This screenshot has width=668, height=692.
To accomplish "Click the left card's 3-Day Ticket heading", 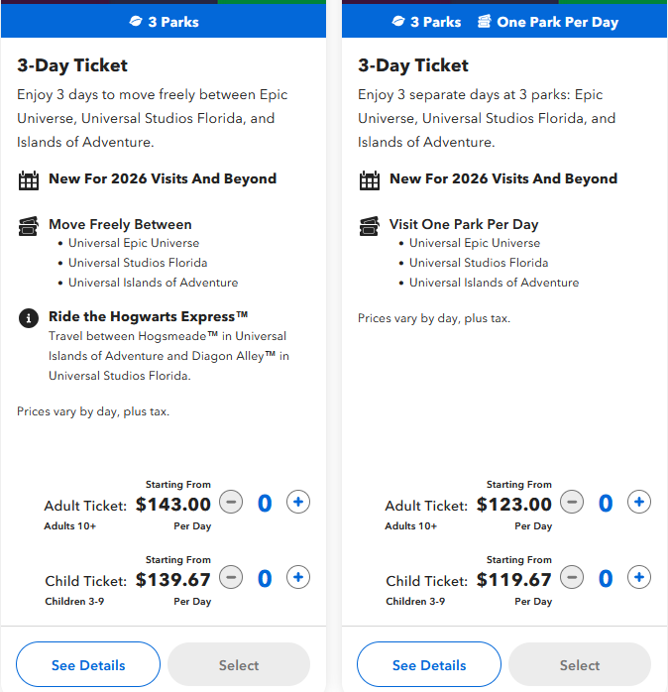I will [72, 65].
